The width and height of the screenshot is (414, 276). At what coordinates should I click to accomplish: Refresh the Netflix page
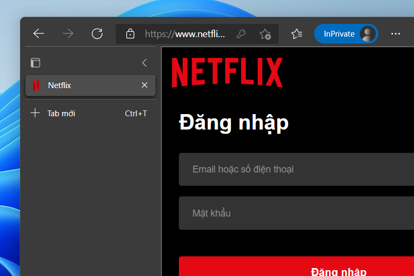97,33
